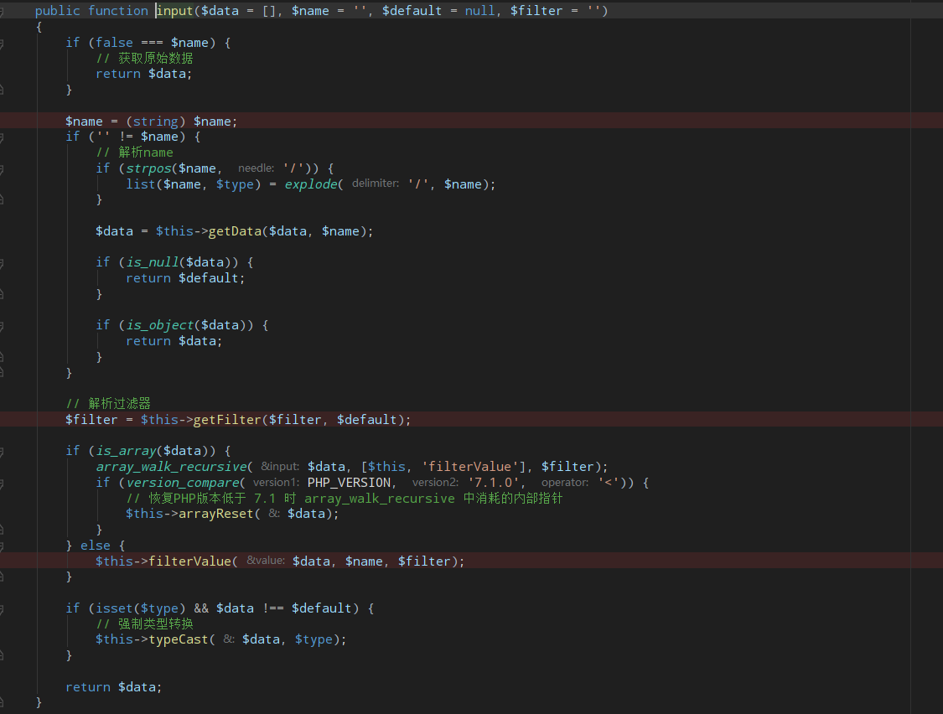Viewport: 943px width, 714px height.
Task: Click the 'PHP_VERSION' constant
Action: pyautogui.click(x=349, y=483)
